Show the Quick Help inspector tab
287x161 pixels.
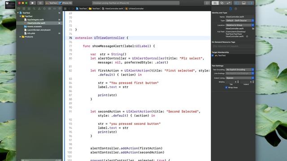[236, 8]
